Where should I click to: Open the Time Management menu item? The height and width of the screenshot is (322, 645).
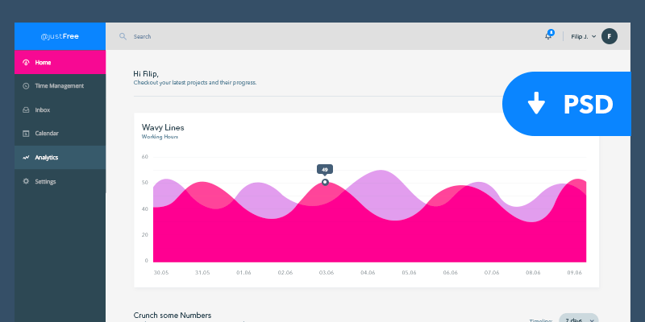click(x=60, y=86)
